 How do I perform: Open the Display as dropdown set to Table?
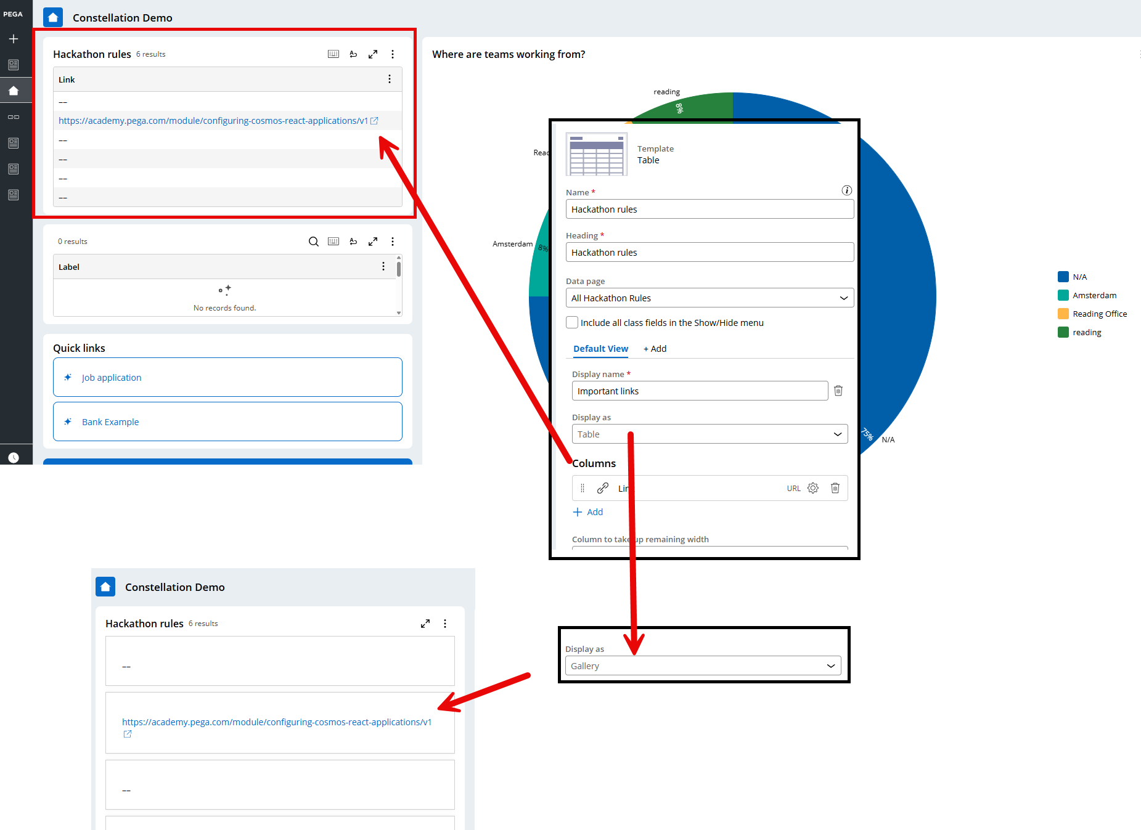click(x=710, y=434)
